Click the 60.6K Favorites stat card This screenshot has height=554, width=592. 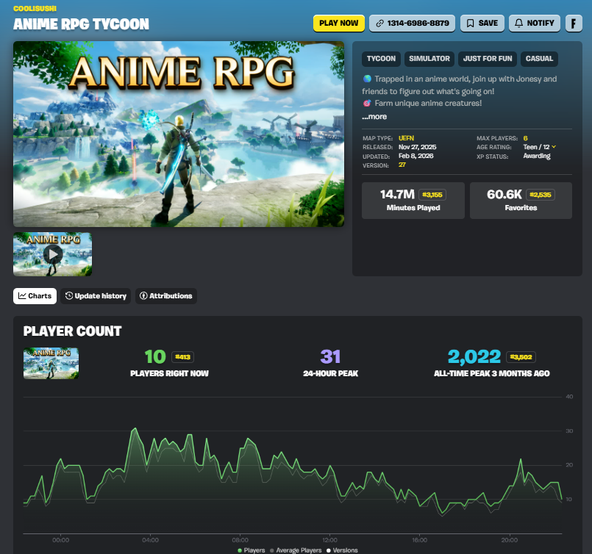tap(521, 201)
